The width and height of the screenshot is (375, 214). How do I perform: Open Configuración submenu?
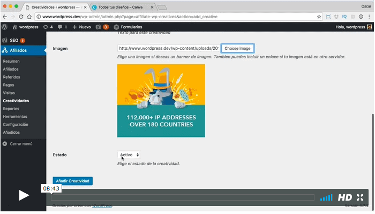pyautogui.click(x=16, y=125)
